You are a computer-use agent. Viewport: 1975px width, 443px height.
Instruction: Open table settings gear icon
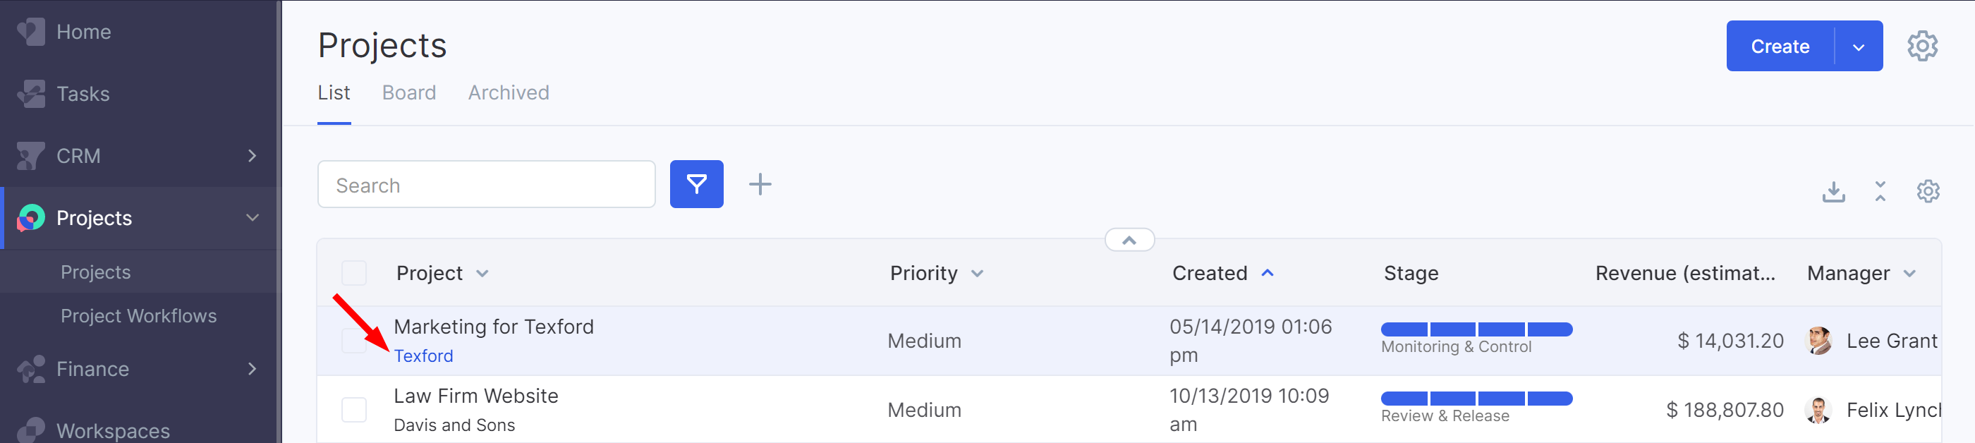pyautogui.click(x=1928, y=191)
